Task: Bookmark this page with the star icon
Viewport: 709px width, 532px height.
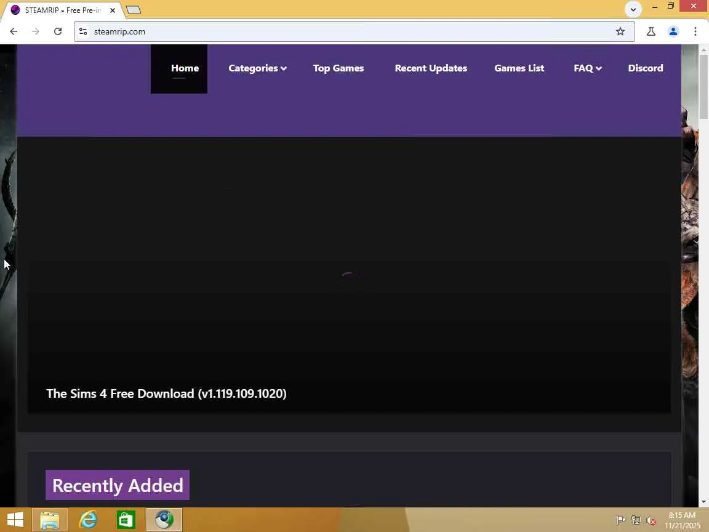Action: pyautogui.click(x=620, y=31)
